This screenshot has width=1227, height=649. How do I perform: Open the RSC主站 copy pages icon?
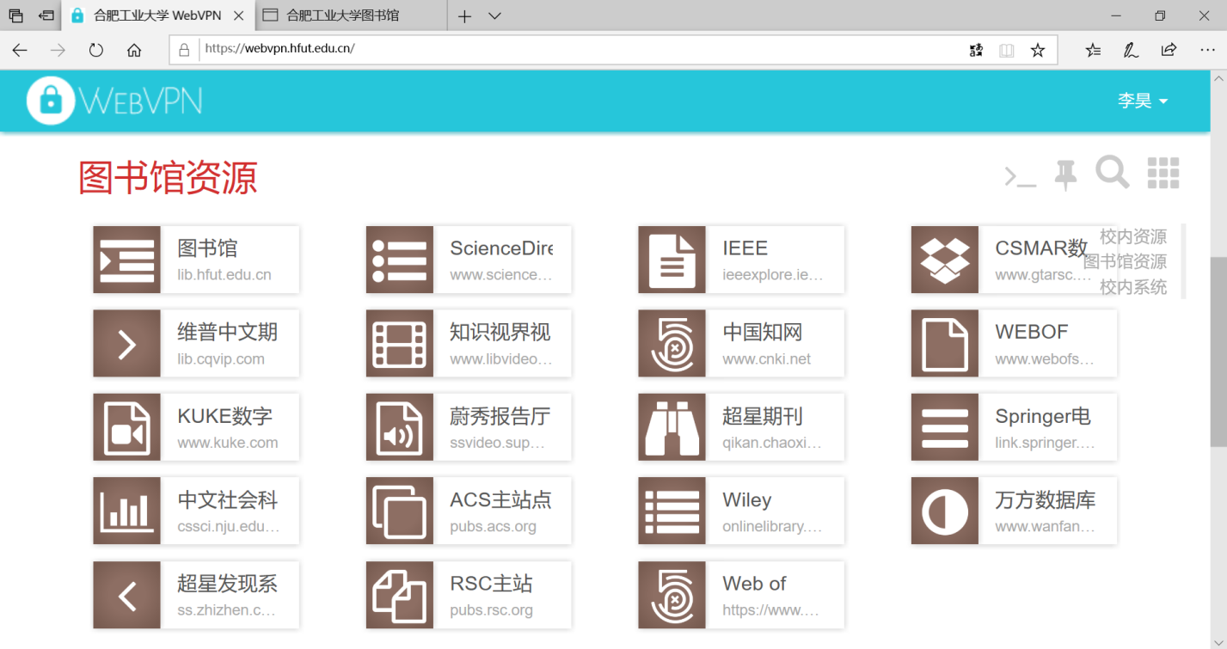coord(400,595)
